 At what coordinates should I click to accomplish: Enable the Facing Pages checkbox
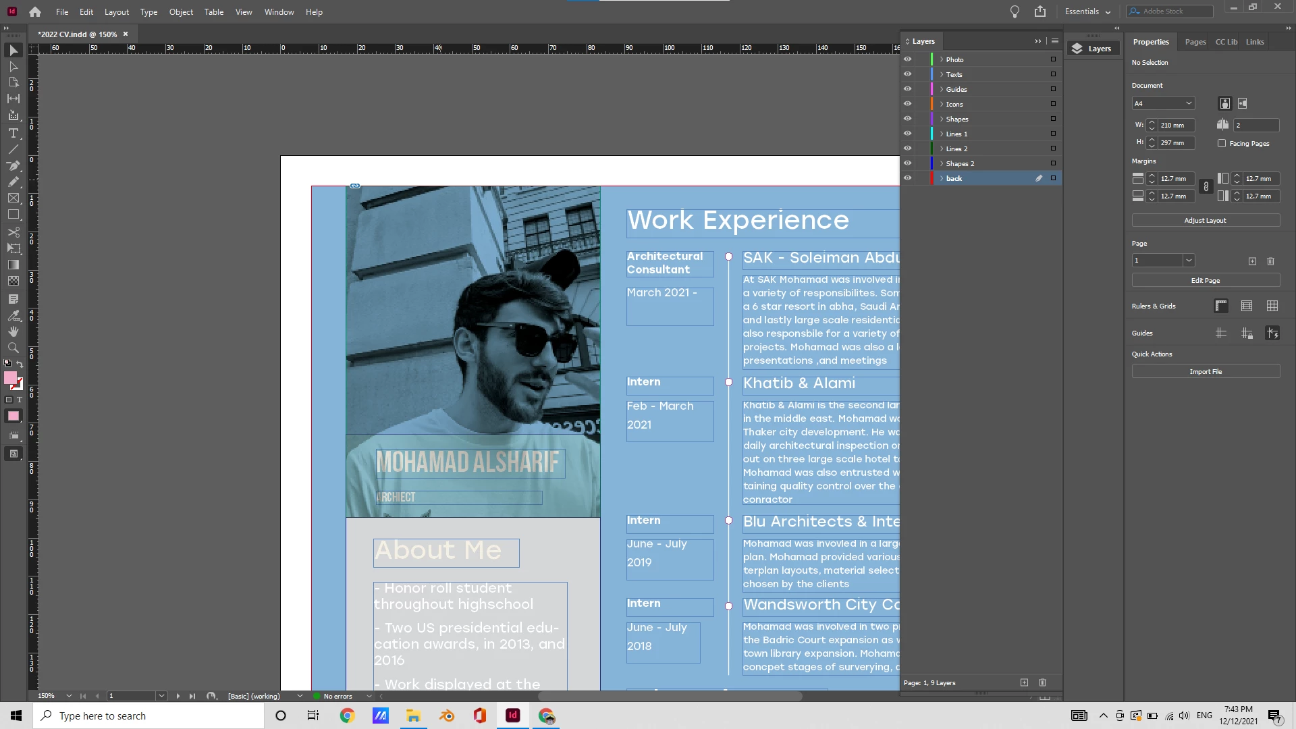(1222, 143)
